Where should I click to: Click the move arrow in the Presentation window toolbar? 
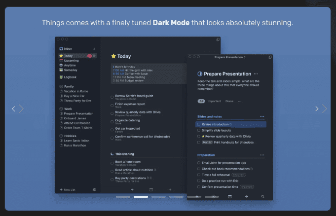(x=246, y=196)
